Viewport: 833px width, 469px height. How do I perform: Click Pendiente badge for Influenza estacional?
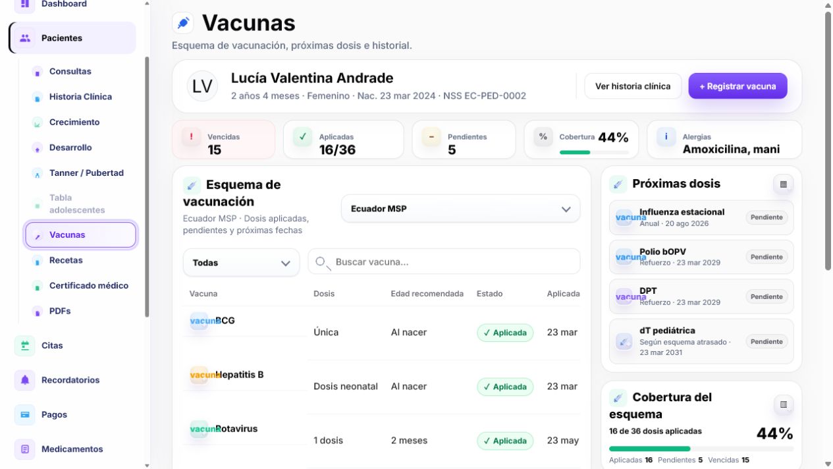pos(766,217)
